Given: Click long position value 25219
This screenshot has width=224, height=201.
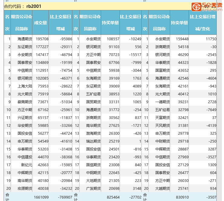Looking at the screenshot, I should click(114, 141).
